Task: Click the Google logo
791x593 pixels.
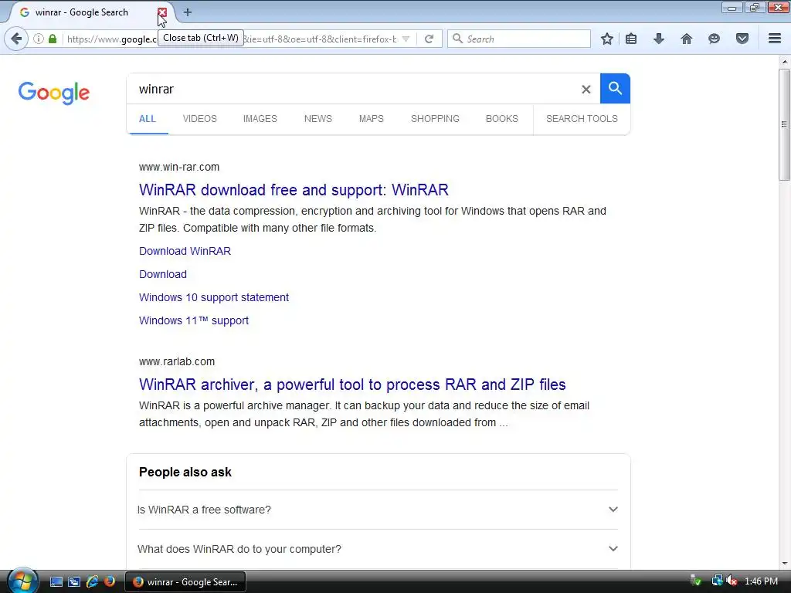Action: (x=54, y=93)
